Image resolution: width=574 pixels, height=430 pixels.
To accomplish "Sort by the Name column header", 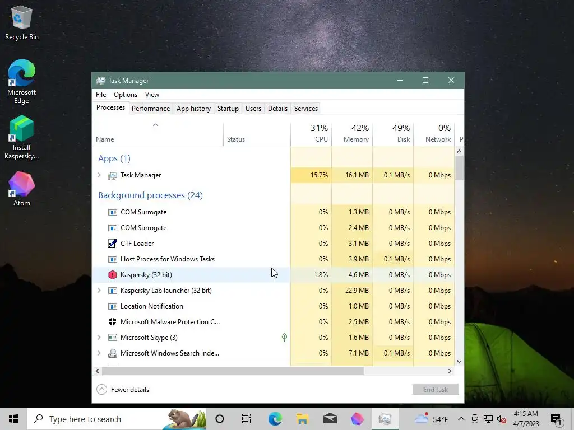I will (158, 134).
